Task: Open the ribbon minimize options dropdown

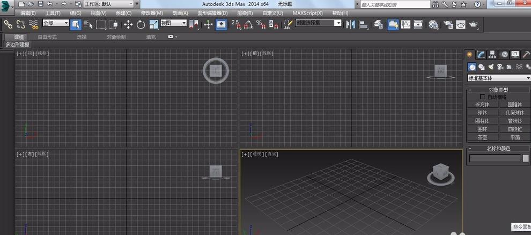Action: pos(173,37)
